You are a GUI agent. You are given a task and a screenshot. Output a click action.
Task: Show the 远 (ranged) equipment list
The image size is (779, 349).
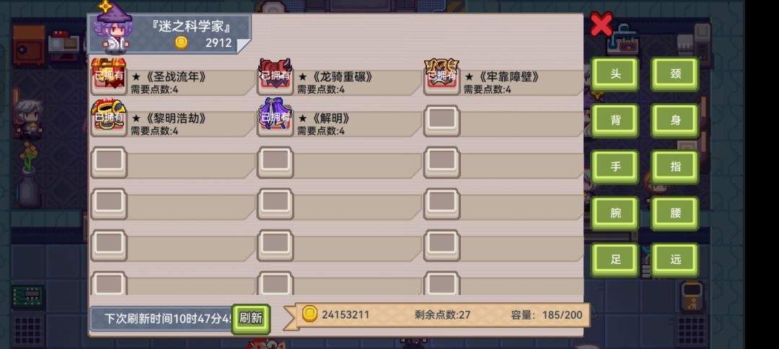click(x=675, y=260)
